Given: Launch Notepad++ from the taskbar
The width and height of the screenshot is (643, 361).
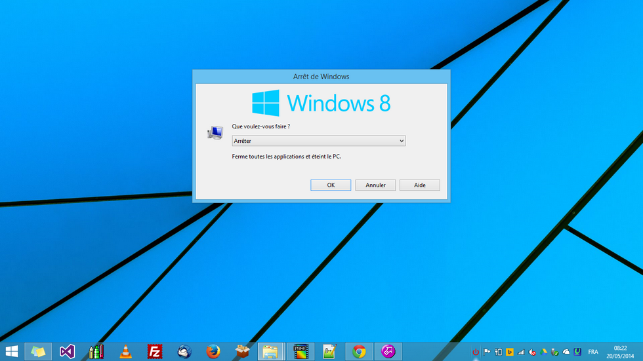Looking at the screenshot, I should 329,352.
